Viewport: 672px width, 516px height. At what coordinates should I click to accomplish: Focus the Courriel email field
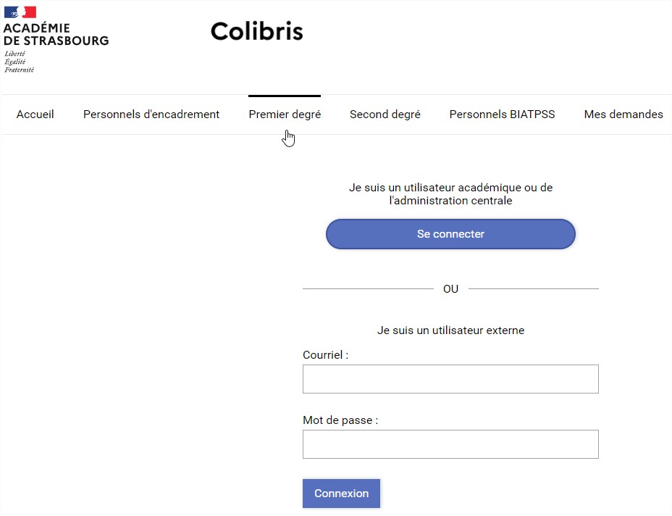(x=450, y=379)
